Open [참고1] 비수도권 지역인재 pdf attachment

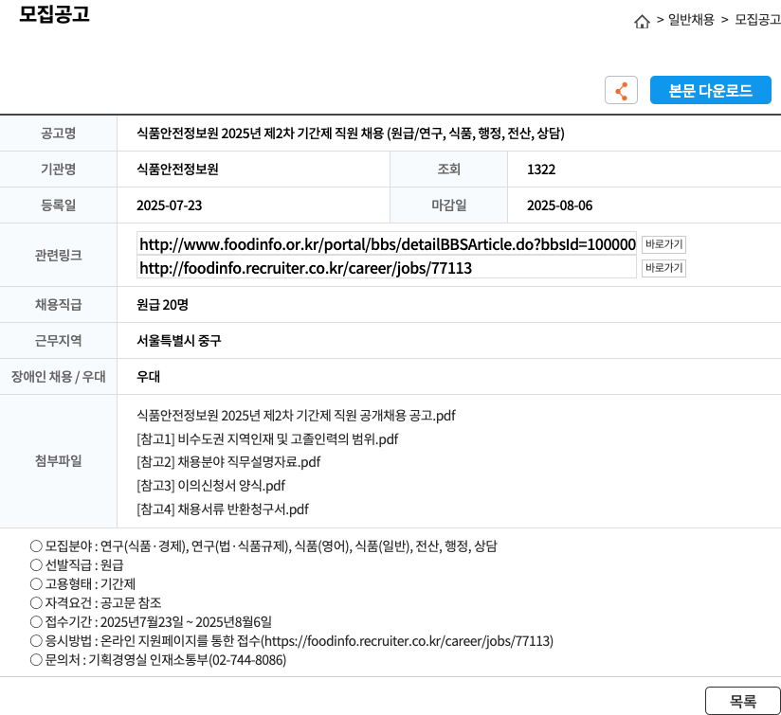click(267, 439)
